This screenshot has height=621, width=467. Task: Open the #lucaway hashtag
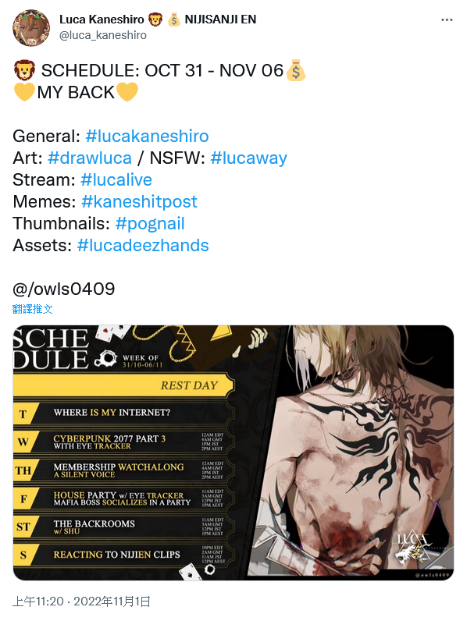[x=248, y=158]
